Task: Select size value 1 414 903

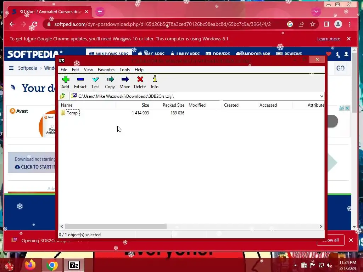Action: coord(140,113)
